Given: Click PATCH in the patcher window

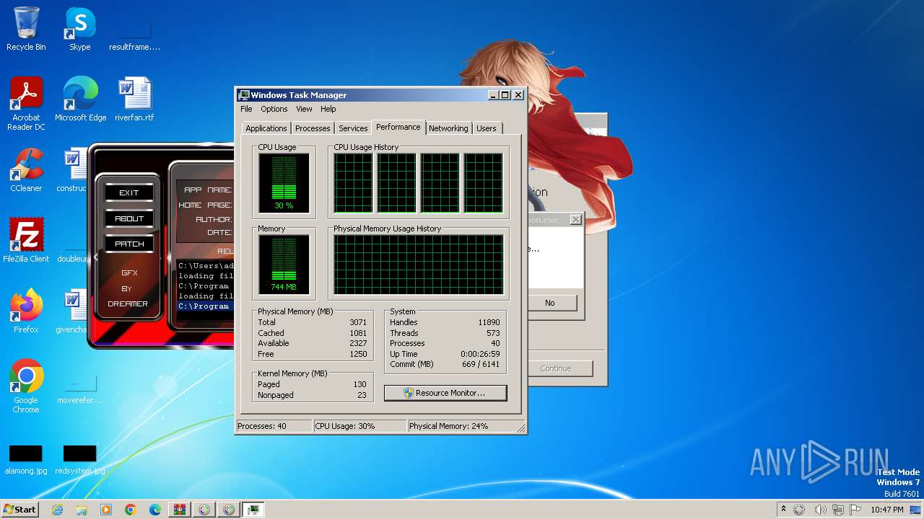Looking at the screenshot, I should (129, 244).
